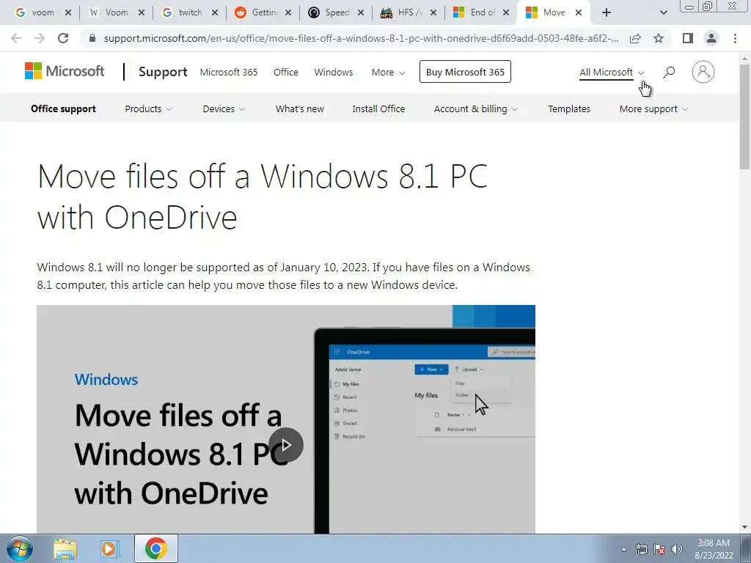
Task: Click the network tray icon
Action: (641, 549)
